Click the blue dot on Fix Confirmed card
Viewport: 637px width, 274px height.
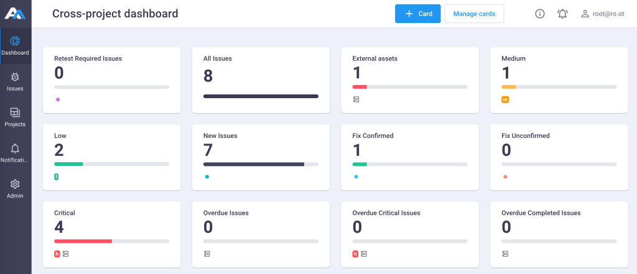coord(356,176)
